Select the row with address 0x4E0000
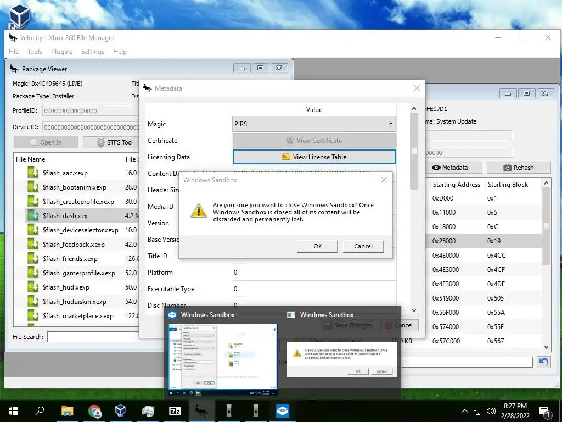The width and height of the screenshot is (562, 422). [x=484, y=256]
